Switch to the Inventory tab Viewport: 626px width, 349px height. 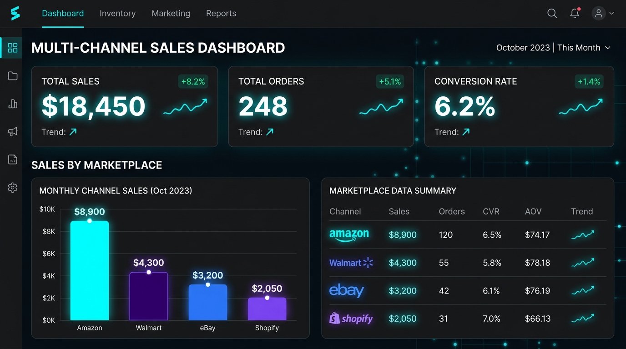(x=118, y=14)
